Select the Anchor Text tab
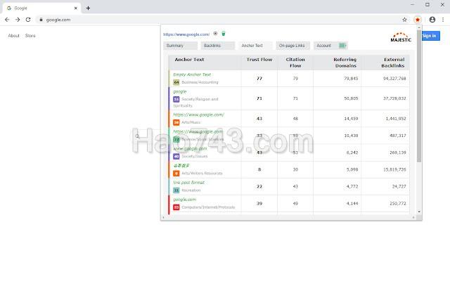Screen dimensions: 450x281 coord(255,46)
